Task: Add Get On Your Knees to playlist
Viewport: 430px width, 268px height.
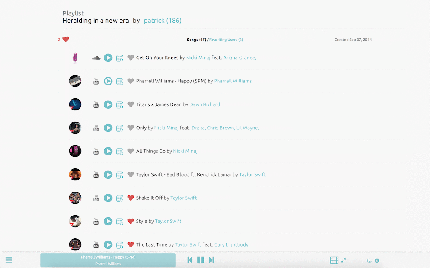Action: tap(120, 58)
